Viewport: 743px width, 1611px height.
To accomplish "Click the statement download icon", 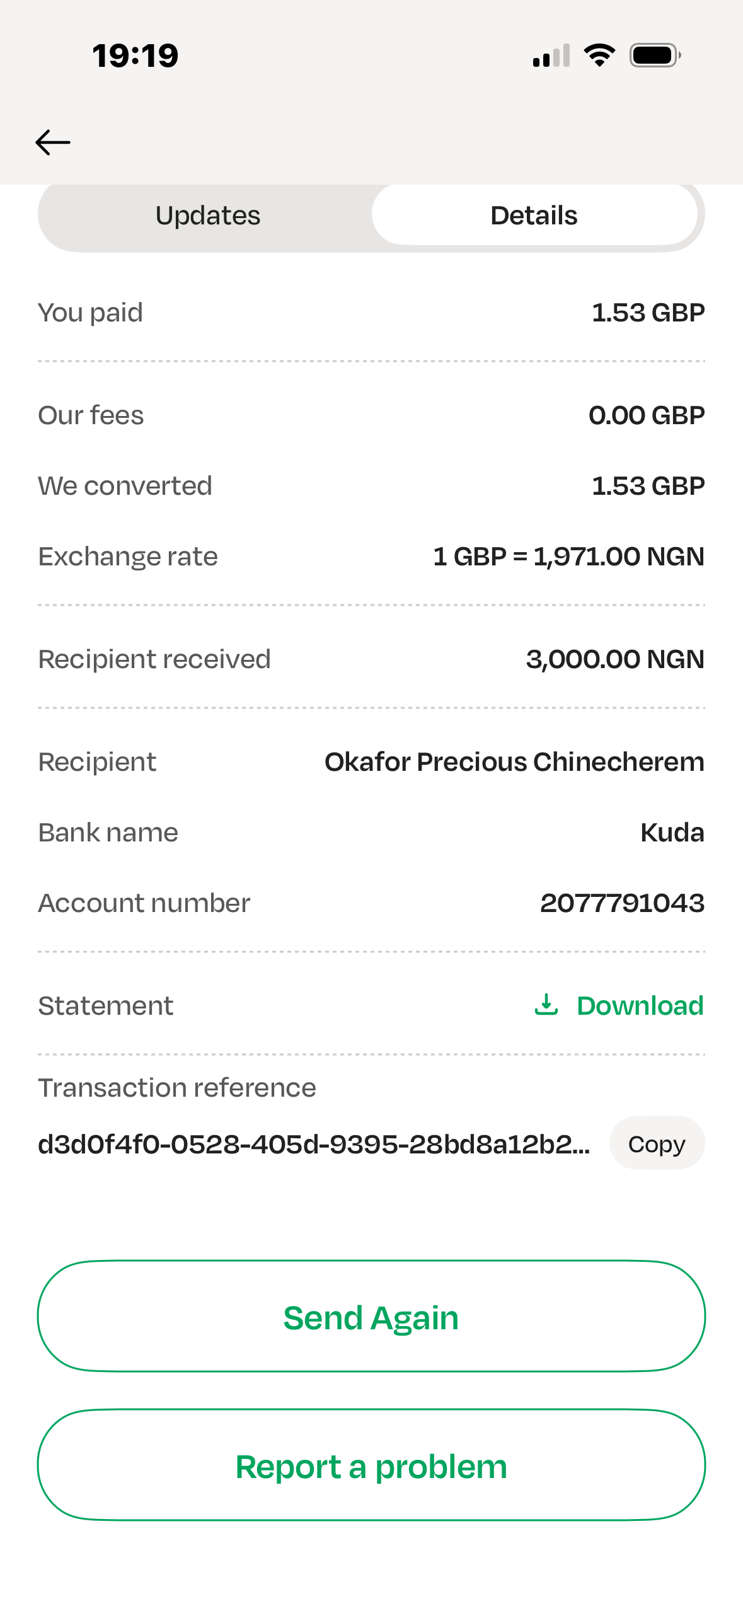I will point(546,1005).
